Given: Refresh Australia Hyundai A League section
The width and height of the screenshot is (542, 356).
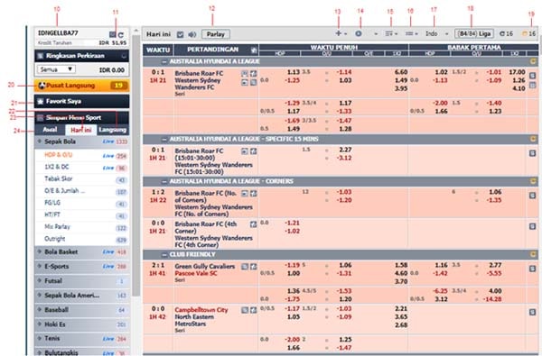Looking at the screenshot, I should click(533, 61).
